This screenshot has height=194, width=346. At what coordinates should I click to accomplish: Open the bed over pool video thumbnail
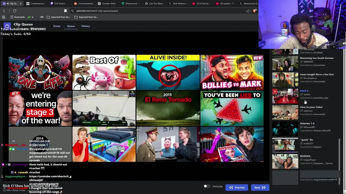[104, 144]
